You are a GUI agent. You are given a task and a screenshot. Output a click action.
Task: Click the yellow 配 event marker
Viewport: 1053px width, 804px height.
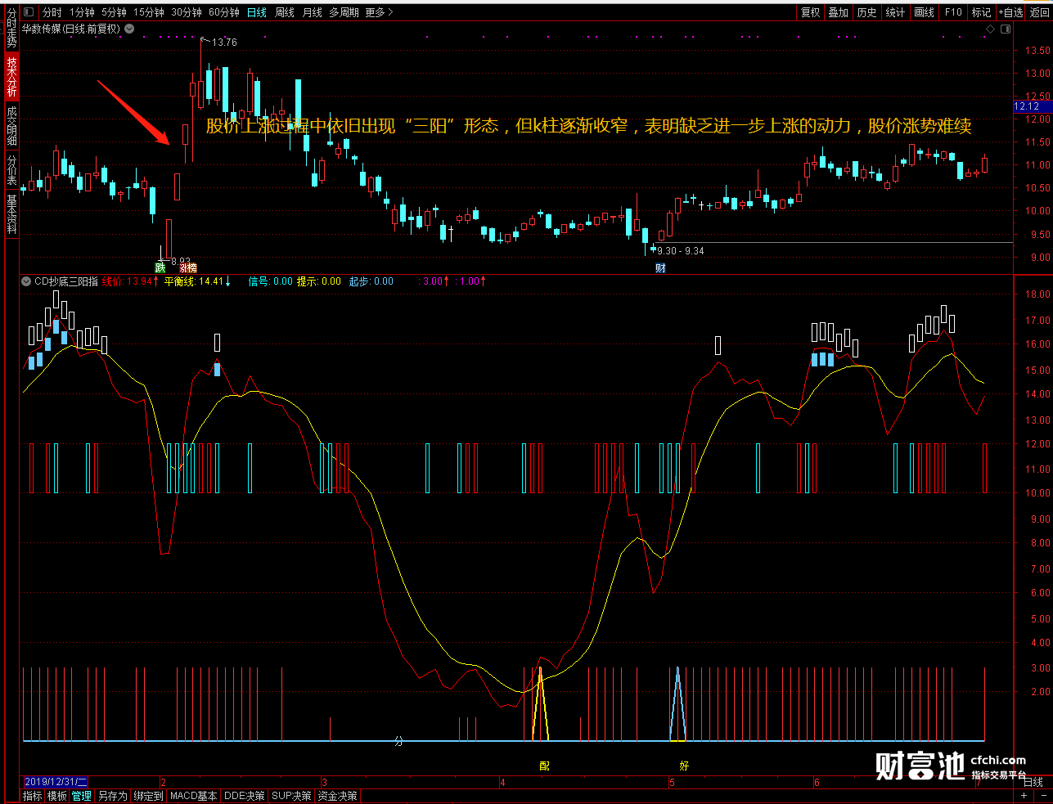[544, 766]
